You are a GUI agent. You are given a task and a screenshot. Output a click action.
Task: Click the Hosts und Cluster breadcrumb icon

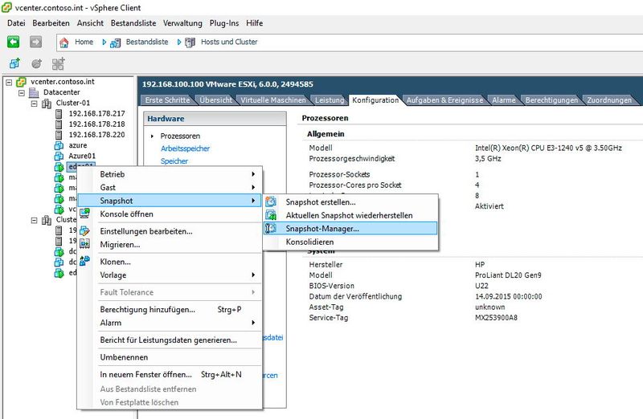(190, 43)
